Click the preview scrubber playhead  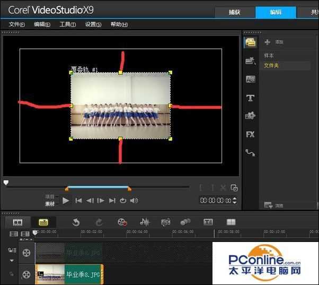click(x=6, y=183)
